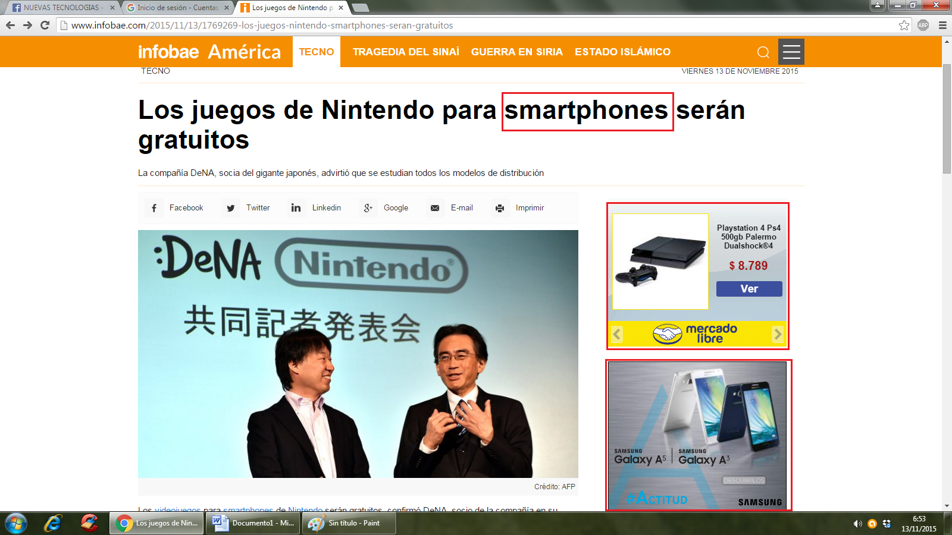This screenshot has height=535, width=952.
Task: Bookmark page with star icon
Action: coord(904,25)
